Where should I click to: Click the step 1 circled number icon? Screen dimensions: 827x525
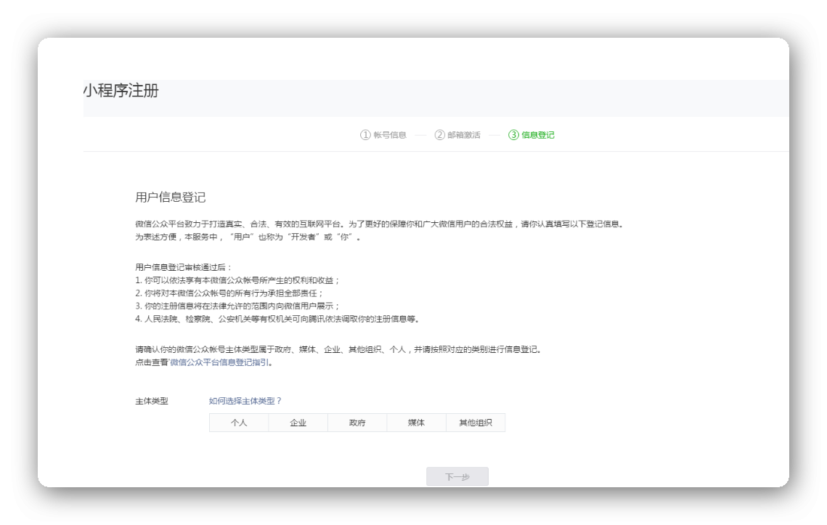(365, 135)
